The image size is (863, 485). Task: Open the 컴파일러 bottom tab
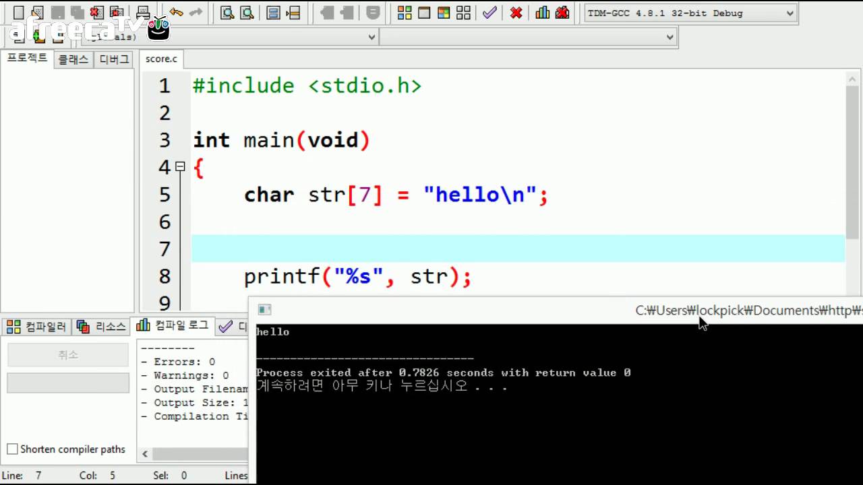click(36, 327)
